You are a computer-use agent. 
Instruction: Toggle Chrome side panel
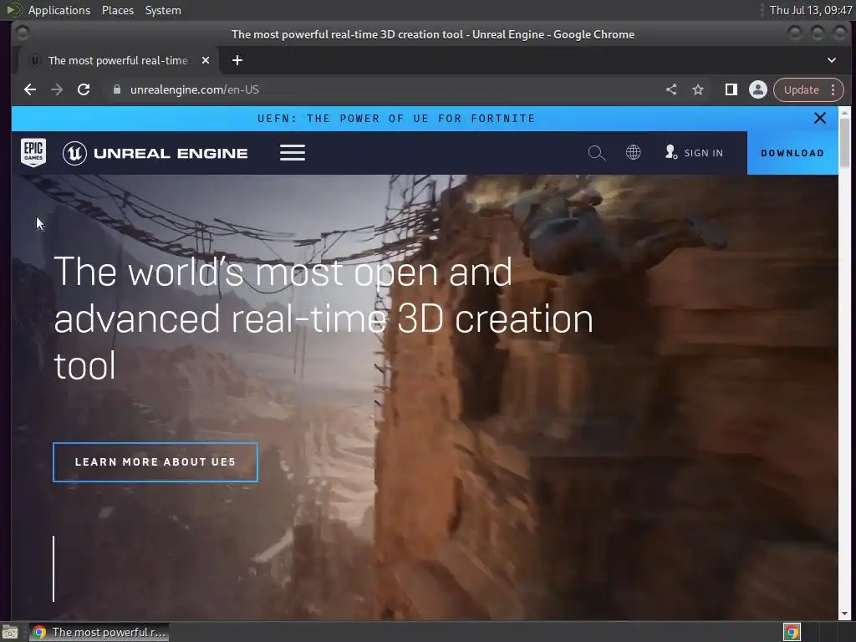click(x=731, y=89)
